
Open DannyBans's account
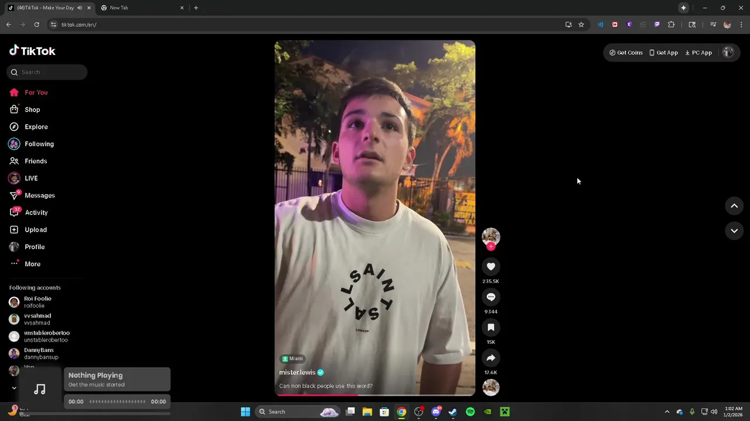34,353
